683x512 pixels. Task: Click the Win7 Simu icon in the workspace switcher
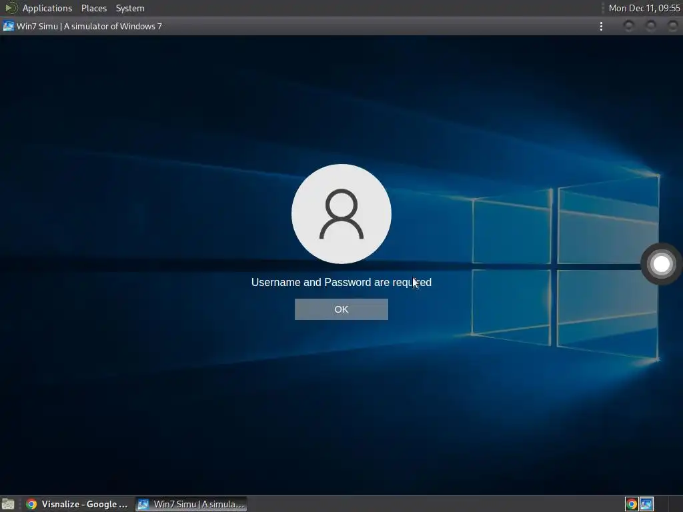tap(646, 504)
